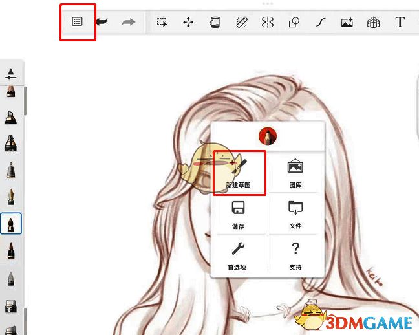Open the Shapes draw style tool
Image resolution: width=419 pixels, height=335 pixels.
pos(294,22)
